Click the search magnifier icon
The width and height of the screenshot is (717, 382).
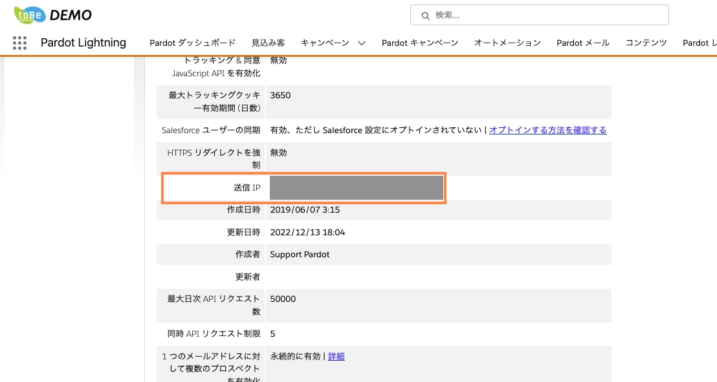click(425, 16)
